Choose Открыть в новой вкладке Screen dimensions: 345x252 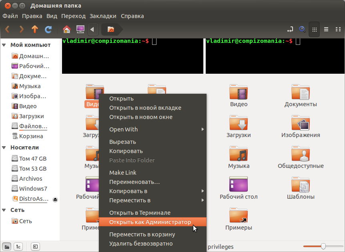pos(153,108)
